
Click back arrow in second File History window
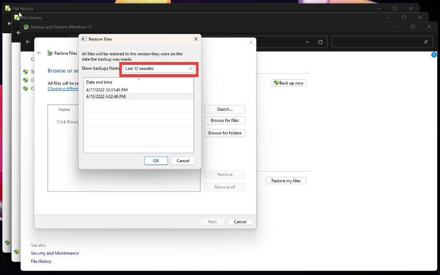coord(19,33)
